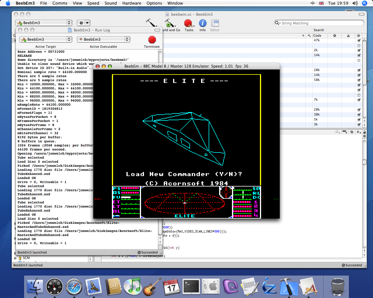Click the Editor toolbar icon
This screenshot has height=298, width=373.
(215, 23)
